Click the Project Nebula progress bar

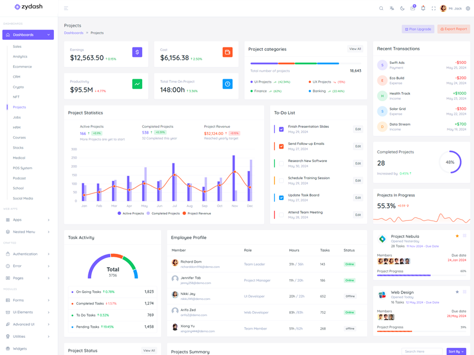click(x=421, y=275)
